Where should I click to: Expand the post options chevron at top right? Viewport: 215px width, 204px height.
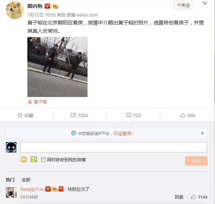(205, 3)
